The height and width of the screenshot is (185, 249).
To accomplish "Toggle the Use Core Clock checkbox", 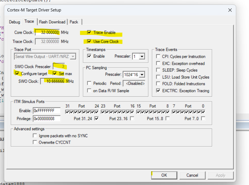I will coord(89,42).
